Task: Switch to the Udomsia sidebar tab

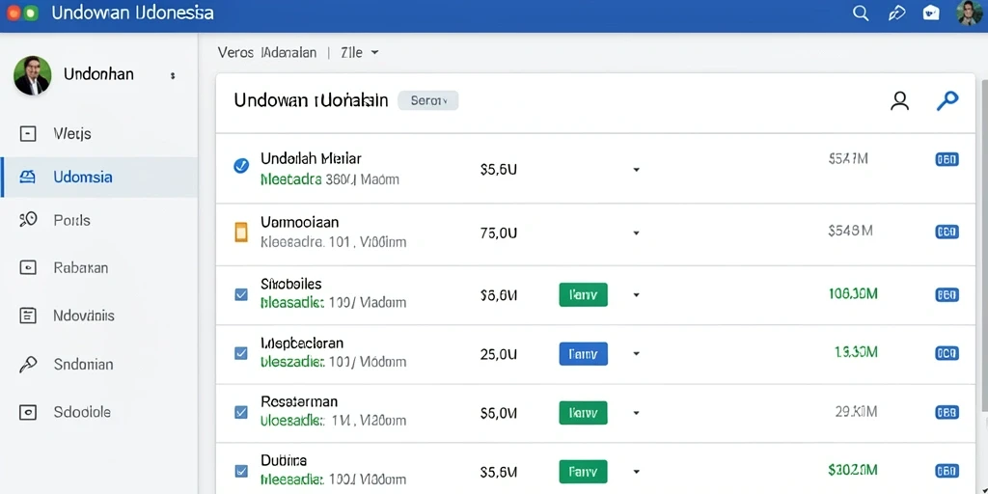Action: (99, 178)
